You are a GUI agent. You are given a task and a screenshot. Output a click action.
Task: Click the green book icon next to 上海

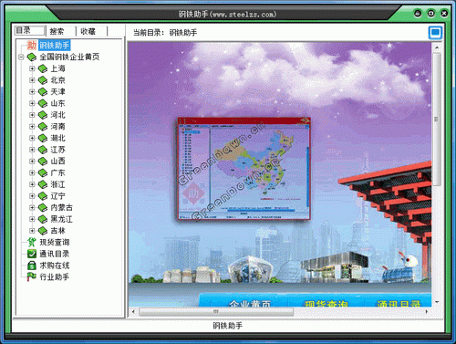43,68
